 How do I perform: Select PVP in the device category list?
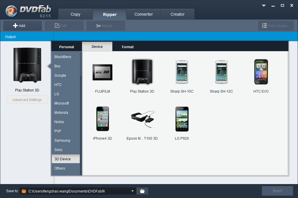(66, 131)
